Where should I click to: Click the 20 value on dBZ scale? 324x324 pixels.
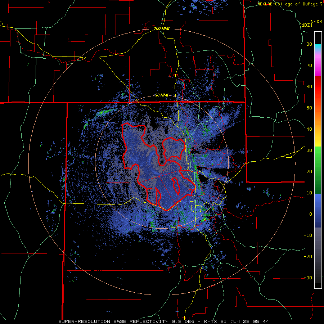[x=309, y=172]
